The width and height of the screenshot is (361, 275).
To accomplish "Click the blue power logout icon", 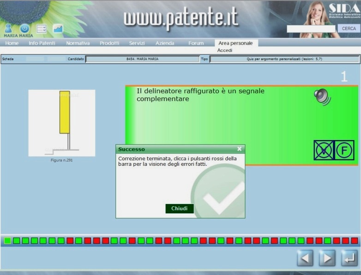I will pyautogui.click(x=24, y=29).
